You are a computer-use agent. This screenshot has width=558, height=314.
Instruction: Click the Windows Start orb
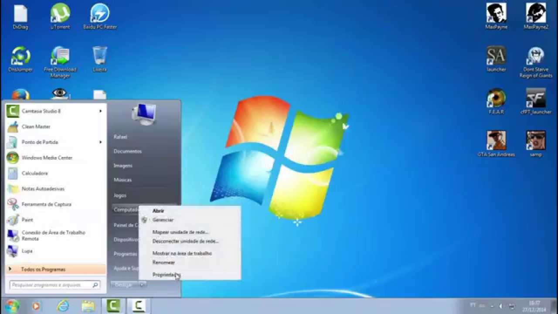(12, 306)
